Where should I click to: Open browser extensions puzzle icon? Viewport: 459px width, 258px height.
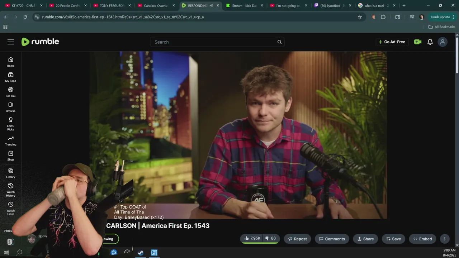(383, 17)
